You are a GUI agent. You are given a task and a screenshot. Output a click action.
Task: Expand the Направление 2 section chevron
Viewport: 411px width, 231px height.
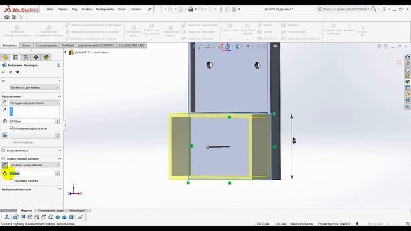60,151
